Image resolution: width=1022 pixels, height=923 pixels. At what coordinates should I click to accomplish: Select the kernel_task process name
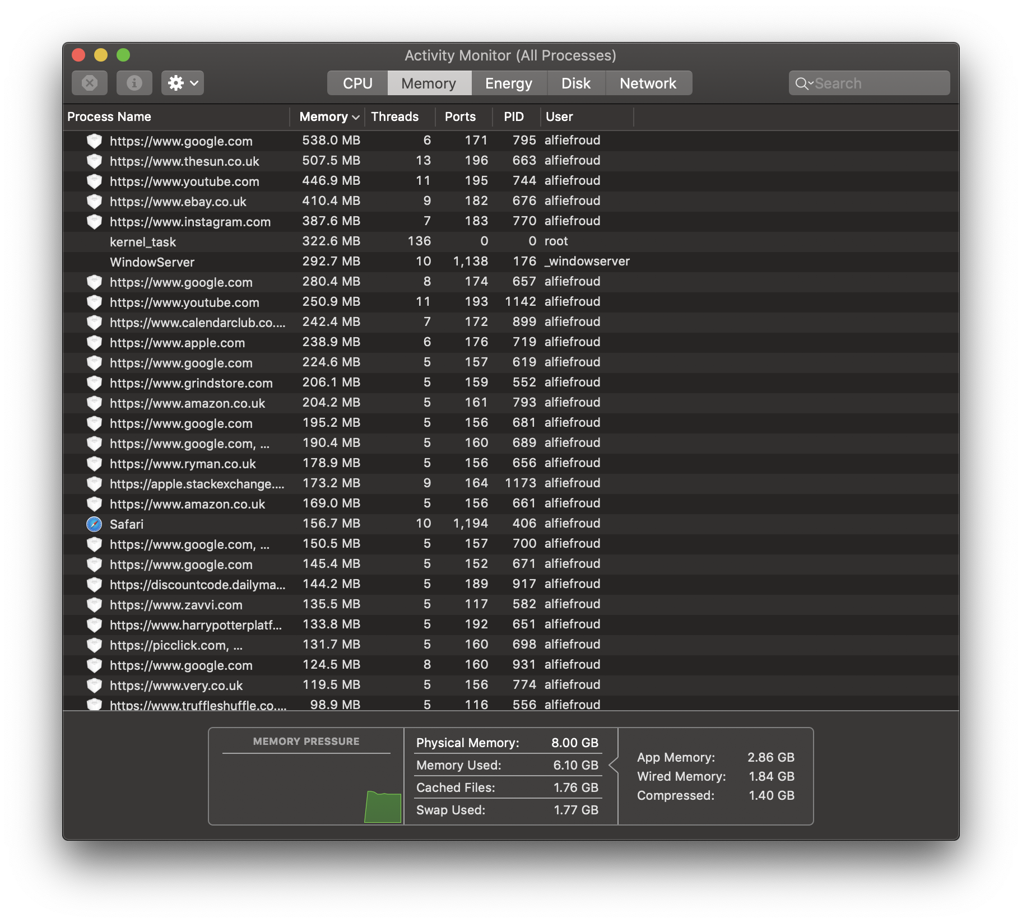(143, 242)
